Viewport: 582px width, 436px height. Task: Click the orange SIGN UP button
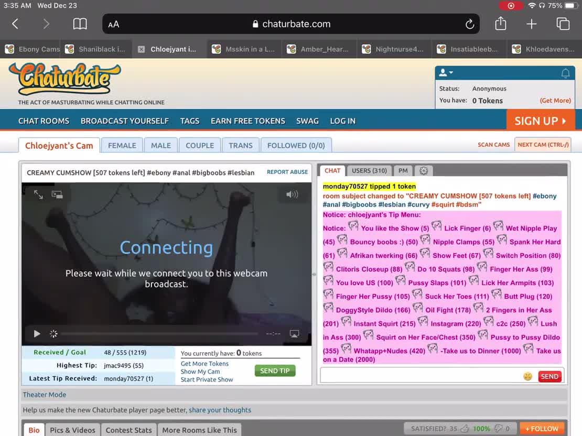[x=540, y=121]
